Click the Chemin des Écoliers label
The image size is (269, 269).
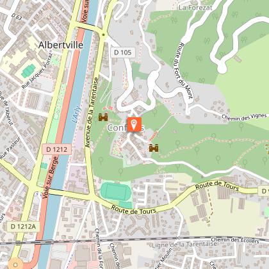(235, 240)
